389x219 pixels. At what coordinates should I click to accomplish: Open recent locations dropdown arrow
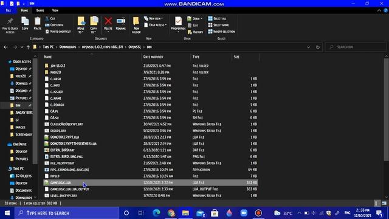click(x=22, y=47)
